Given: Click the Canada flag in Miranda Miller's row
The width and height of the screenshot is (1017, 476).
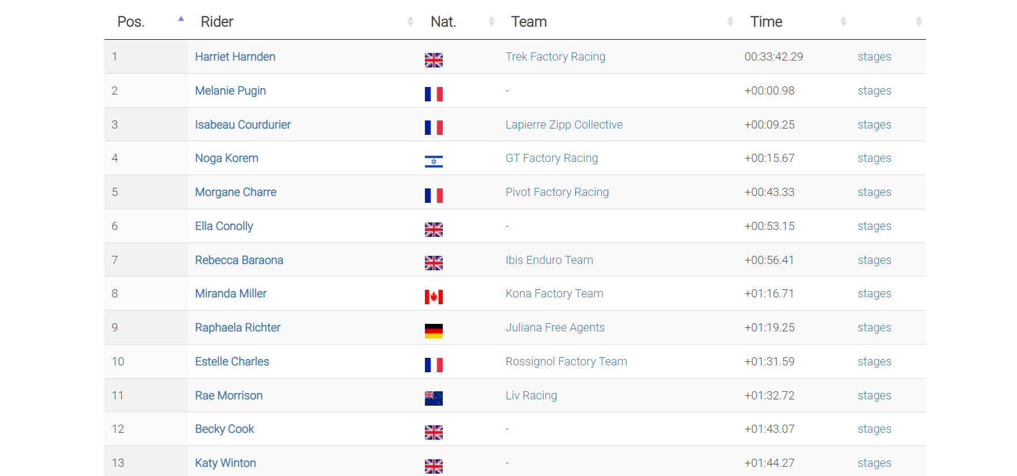Looking at the screenshot, I should (434, 297).
